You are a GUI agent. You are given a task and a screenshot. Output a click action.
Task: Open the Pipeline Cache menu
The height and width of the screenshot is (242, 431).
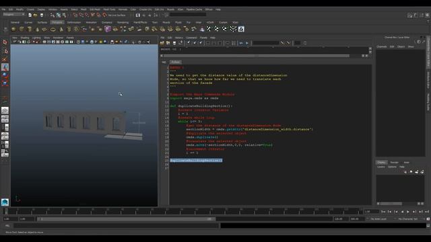pyautogui.click(x=195, y=9)
